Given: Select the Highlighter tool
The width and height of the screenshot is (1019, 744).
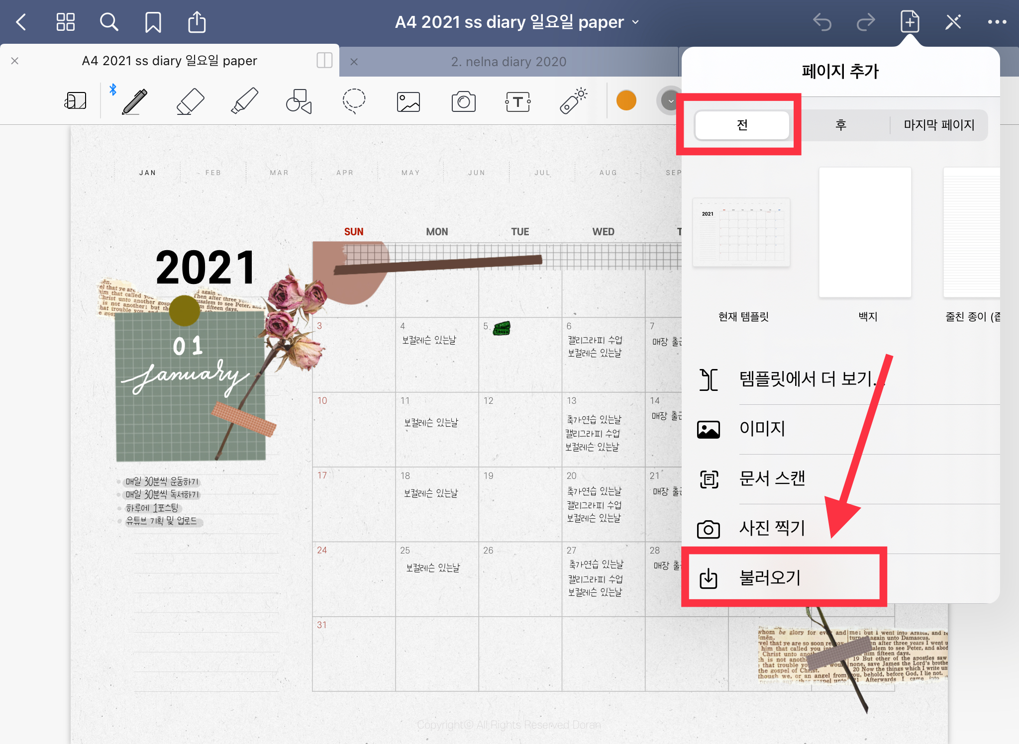Looking at the screenshot, I should (x=245, y=101).
